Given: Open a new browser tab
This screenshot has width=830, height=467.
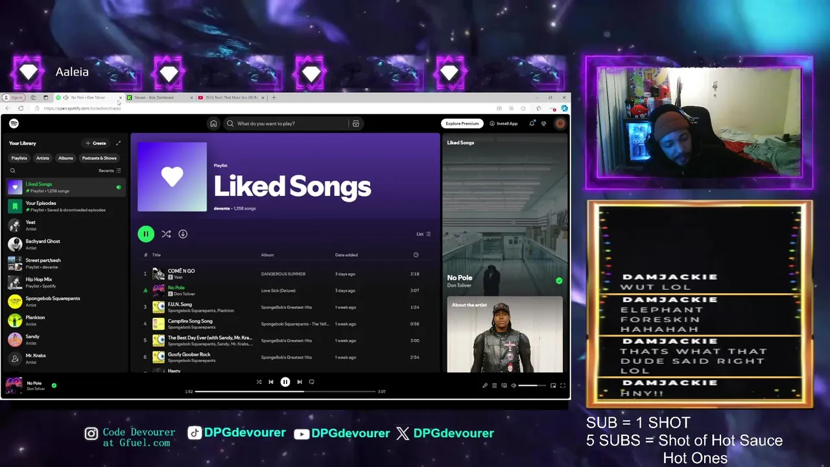Looking at the screenshot, I should (x=274, y=97).
